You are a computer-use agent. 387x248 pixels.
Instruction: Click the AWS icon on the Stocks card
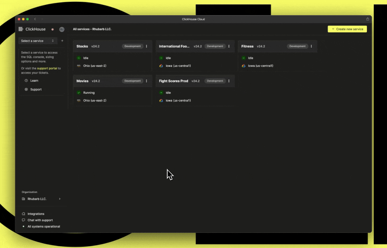pyautogui.click(x=78, y=66)
